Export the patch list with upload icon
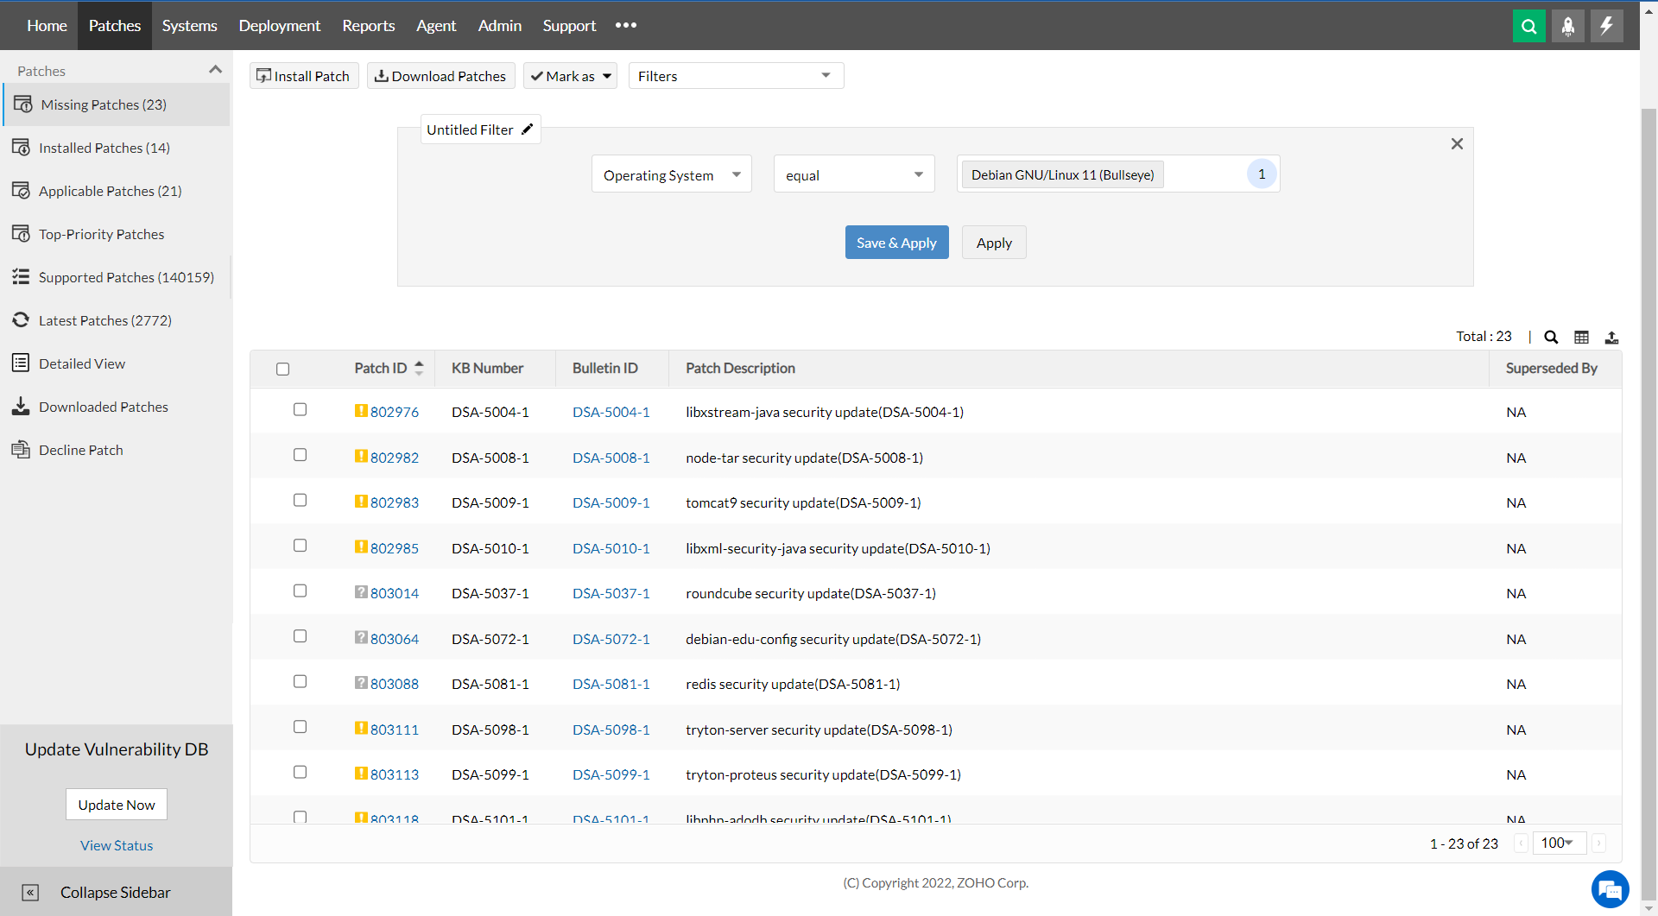This screenshot has width=1658, height=916. point(1611,338)
